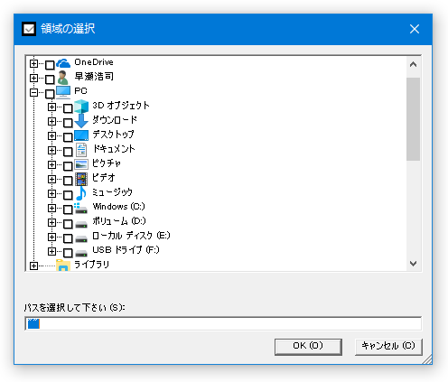
Task: Click the checkmark icon in title bar
Action: pyautogui.click(x=29, y=29)
